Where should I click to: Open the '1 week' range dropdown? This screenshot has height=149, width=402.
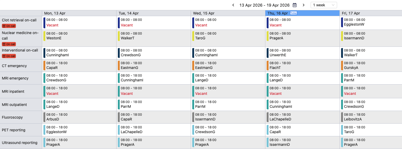(324, 5)
